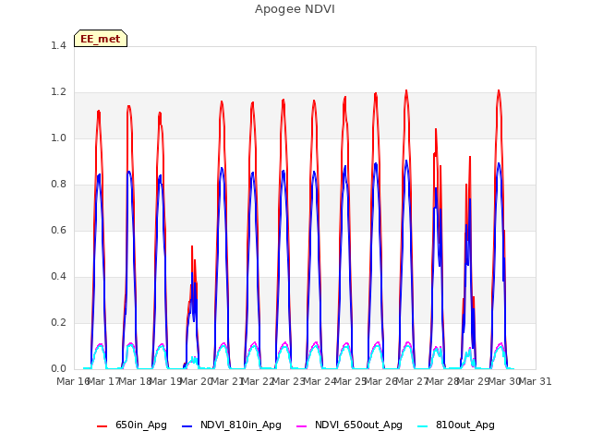591x443 pixels.
Task: Click the Mar 22 x-axis label
Action: tap(258, 381)
